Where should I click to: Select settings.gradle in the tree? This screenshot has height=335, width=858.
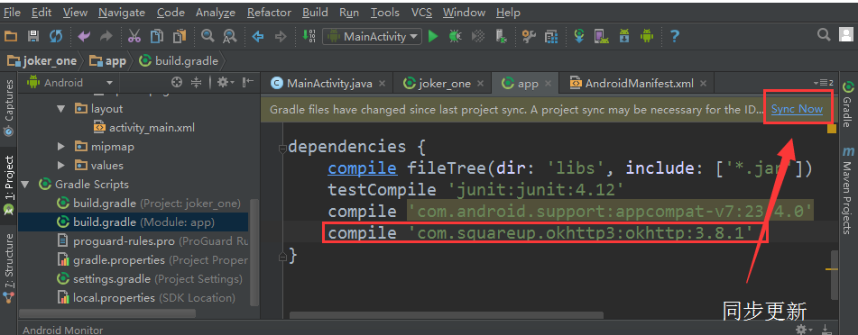pos(150,278)
